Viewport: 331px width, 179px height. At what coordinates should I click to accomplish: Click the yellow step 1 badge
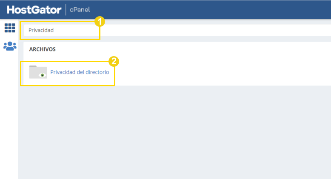click(x=100, y=22)
